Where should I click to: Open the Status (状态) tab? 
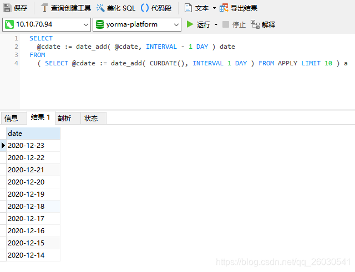click(x=93, y=118)
